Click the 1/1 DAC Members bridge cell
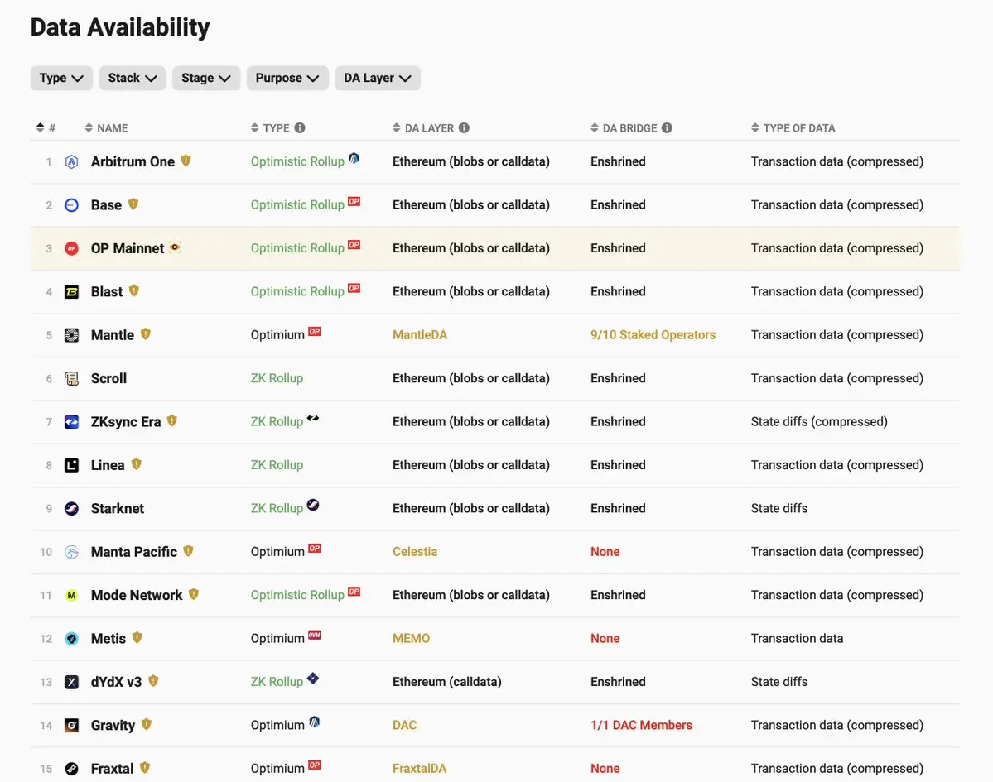Screen dimensions: 993x782 (642, 725)
